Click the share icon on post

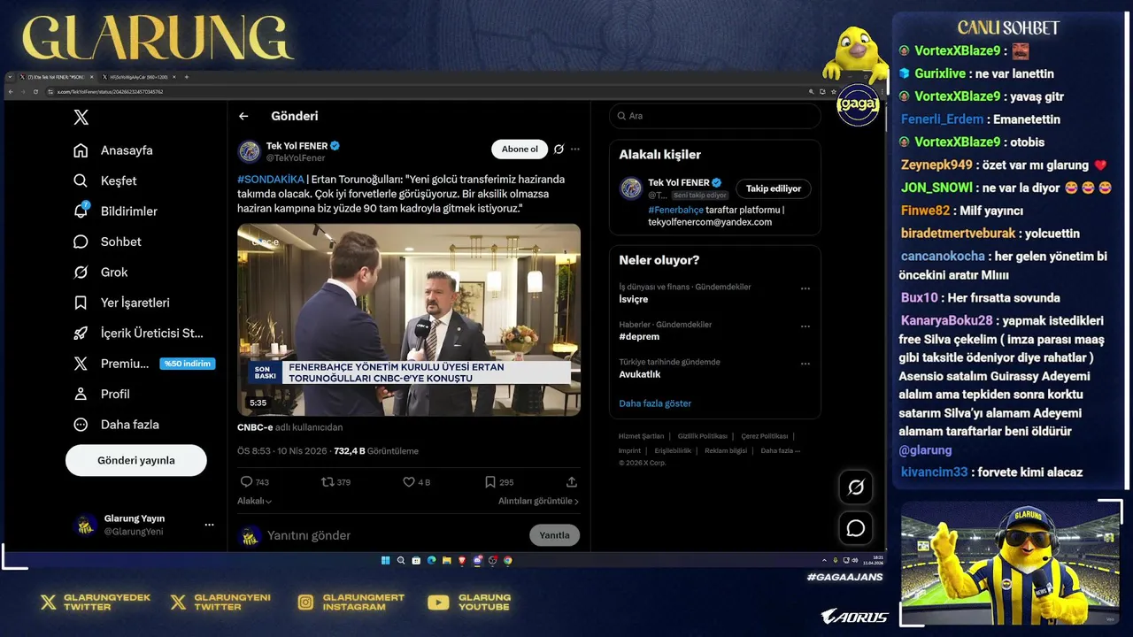(x=572, y=482)
